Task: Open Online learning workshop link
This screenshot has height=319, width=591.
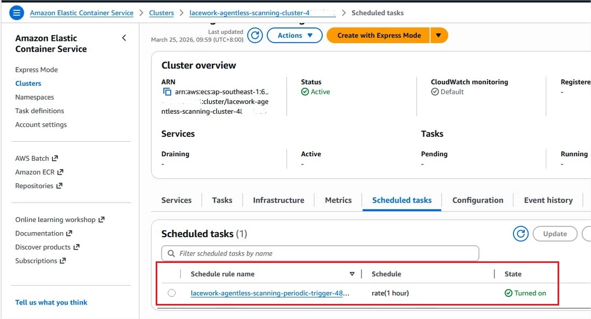Action: (60, 219)
